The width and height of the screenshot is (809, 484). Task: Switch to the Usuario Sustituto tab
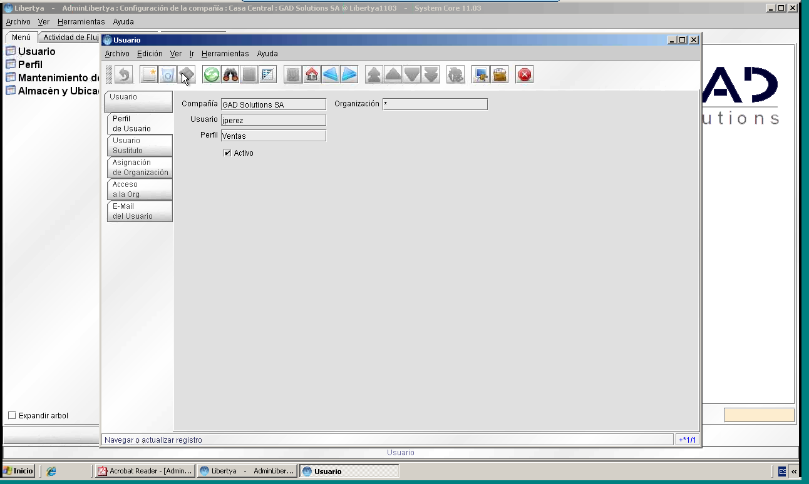click(139, 145)
